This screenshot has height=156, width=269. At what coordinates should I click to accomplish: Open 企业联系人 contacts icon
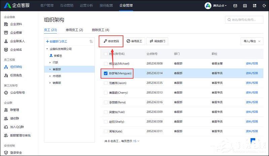pyautogui.click(x=6, y=41)
